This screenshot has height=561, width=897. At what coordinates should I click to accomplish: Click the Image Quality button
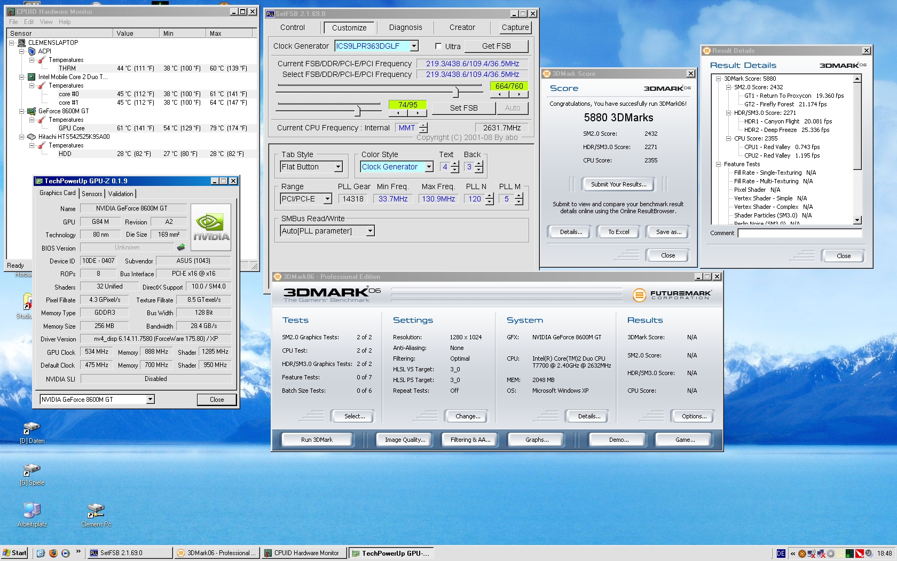pos(405,440)
